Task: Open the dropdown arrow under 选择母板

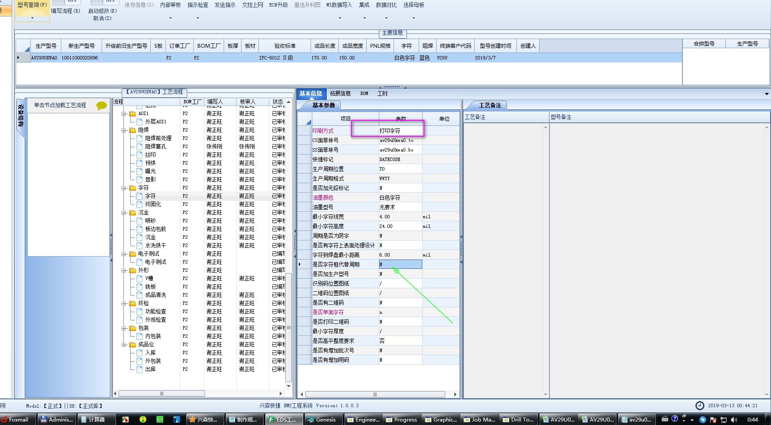Action: pos(414,18)
